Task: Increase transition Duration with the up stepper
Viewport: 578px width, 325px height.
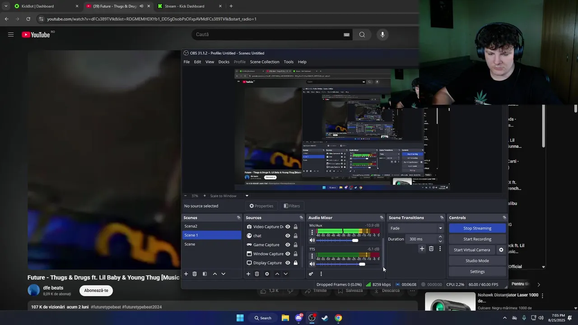Action: point(440,237)
